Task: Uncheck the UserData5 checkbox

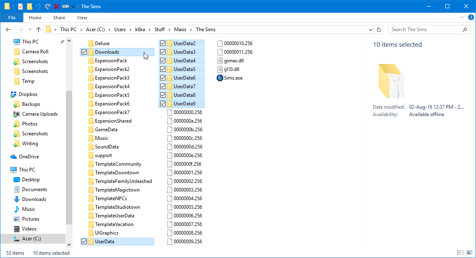Action: pyautogui.click(x=163, y=69)
